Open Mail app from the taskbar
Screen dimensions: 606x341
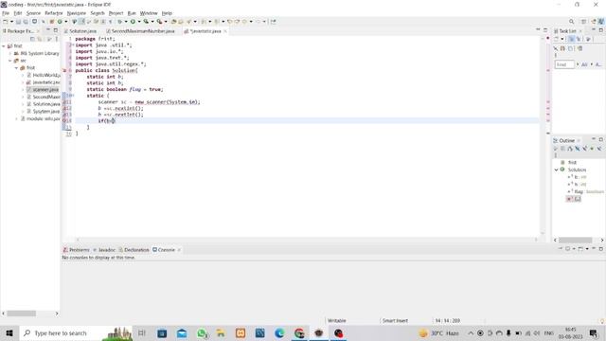point(182,333)
